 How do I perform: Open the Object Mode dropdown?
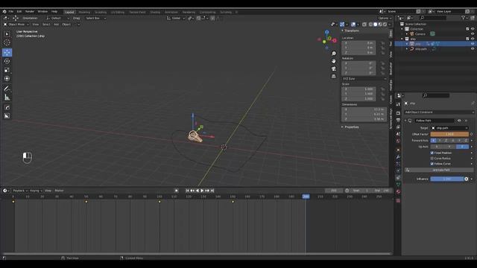click(x=16, y=25)
